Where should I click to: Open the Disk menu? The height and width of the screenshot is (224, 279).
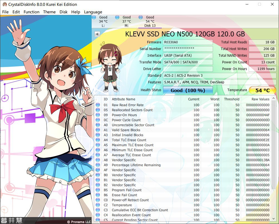(63, 12)
